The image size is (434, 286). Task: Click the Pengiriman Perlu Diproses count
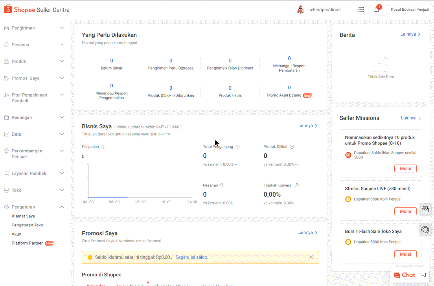click(171, 61)
